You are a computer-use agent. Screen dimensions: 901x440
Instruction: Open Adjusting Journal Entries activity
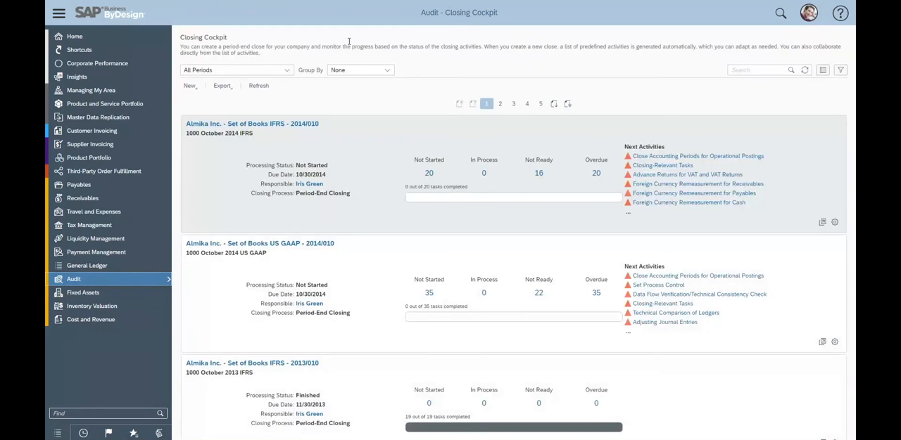[x=664, y=322]
